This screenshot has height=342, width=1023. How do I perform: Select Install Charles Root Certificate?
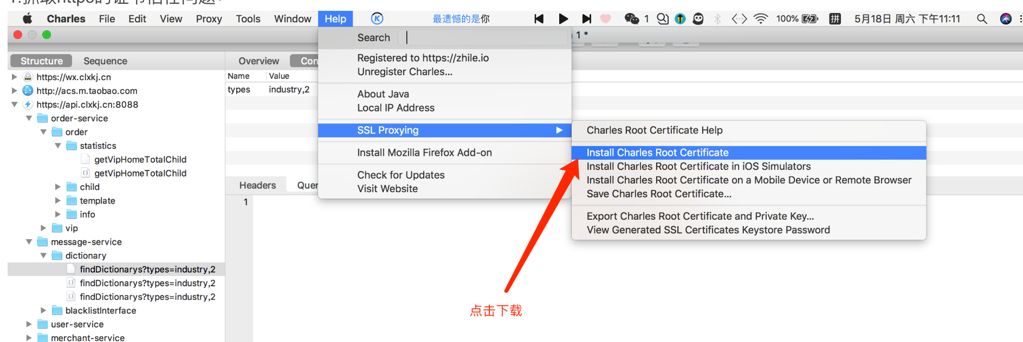[749, 153]
